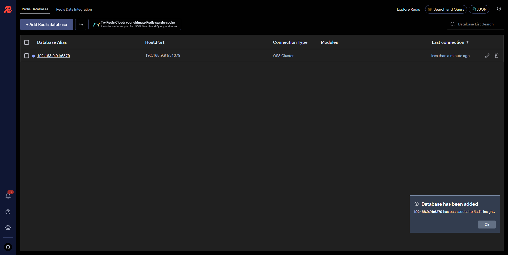Open the 192.168.9.91:6379 database alias link
The width and height of the screenshot is (508, 255).
pos(54,56)
